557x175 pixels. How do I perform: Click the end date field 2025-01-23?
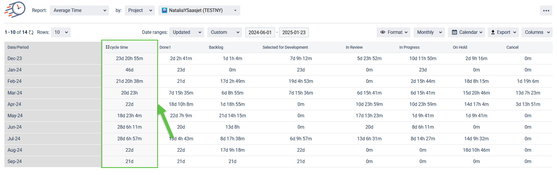[x=294, y=32]
